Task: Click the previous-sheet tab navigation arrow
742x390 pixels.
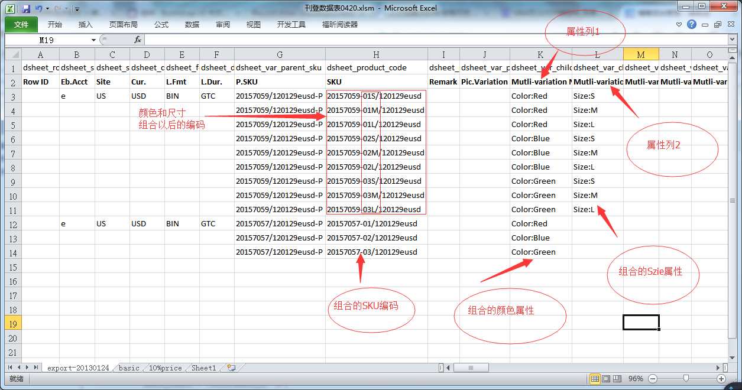Action: click(18, 368)
